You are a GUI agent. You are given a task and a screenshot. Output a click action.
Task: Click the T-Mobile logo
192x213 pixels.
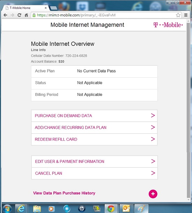click(x=168, y=25)
